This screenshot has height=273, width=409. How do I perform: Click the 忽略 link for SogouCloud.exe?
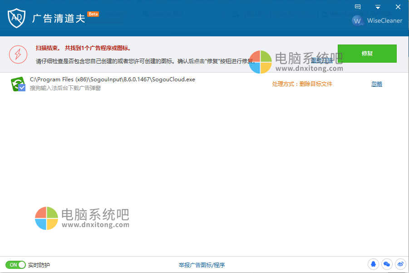point(377,84)
